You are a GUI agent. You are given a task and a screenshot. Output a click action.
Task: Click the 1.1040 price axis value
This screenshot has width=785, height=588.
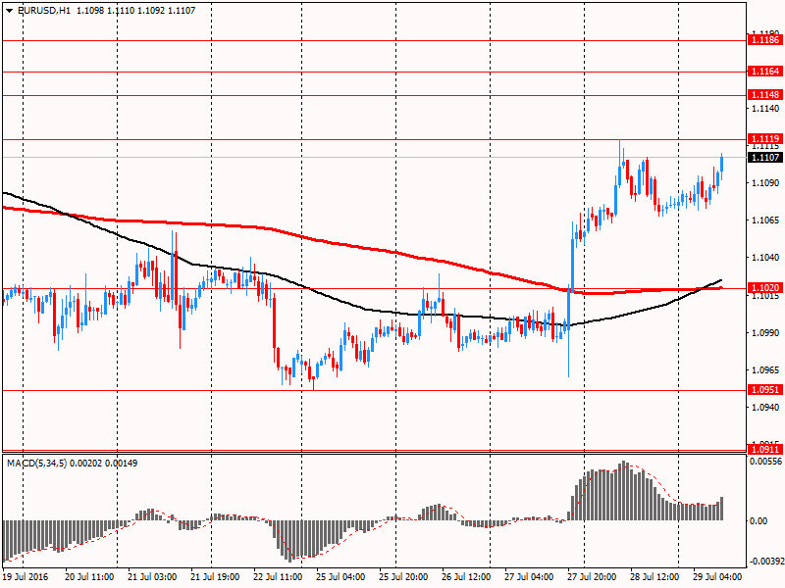tap(765, 258)
